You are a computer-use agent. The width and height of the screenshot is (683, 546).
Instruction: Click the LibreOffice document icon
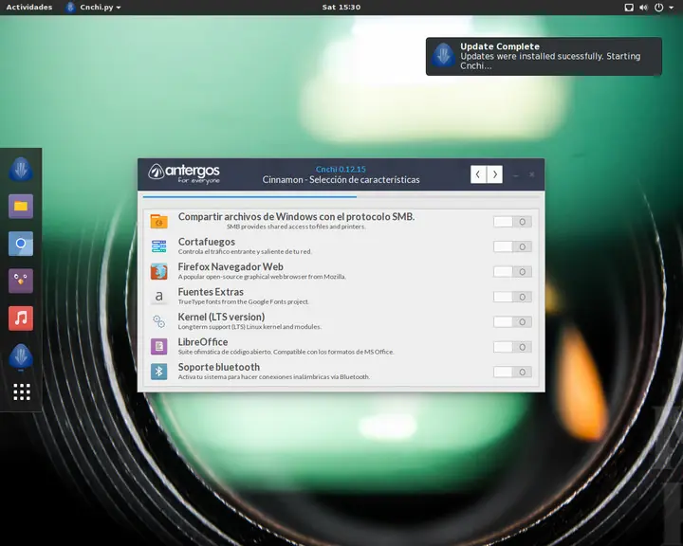pos(159,347)
